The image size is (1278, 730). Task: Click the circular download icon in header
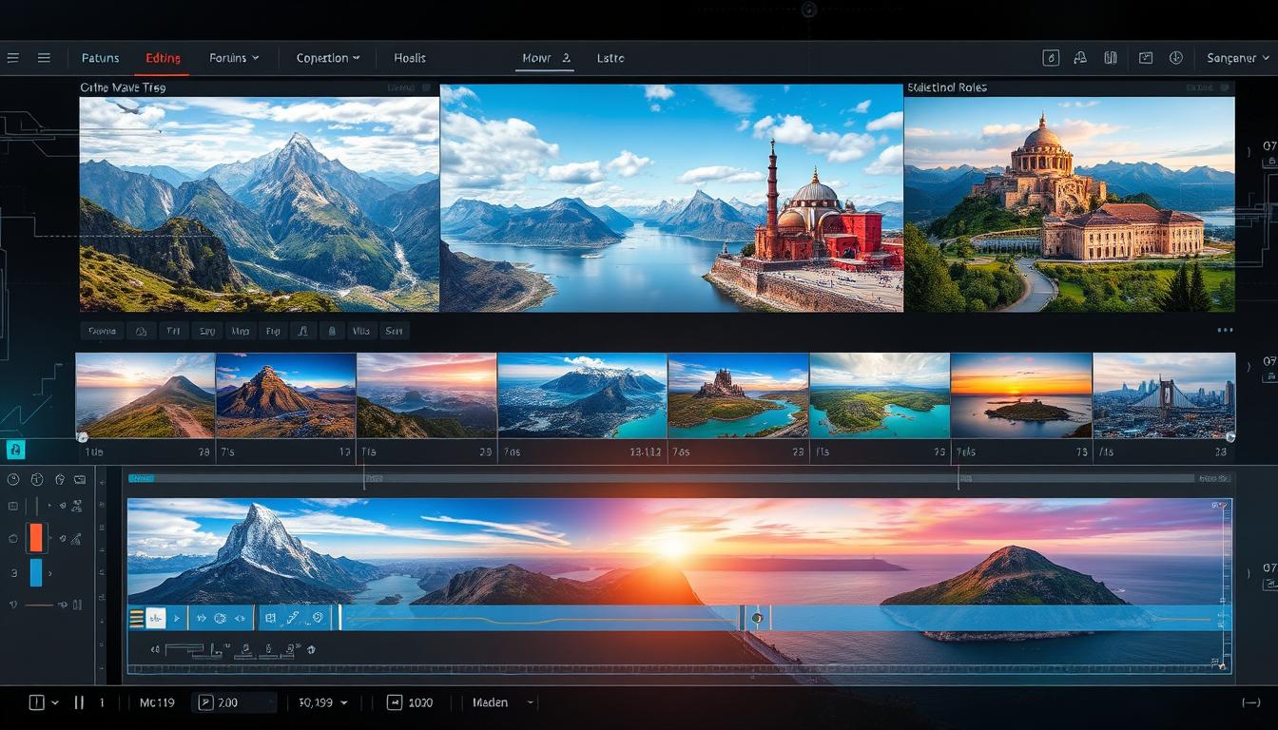(1175, 58)
